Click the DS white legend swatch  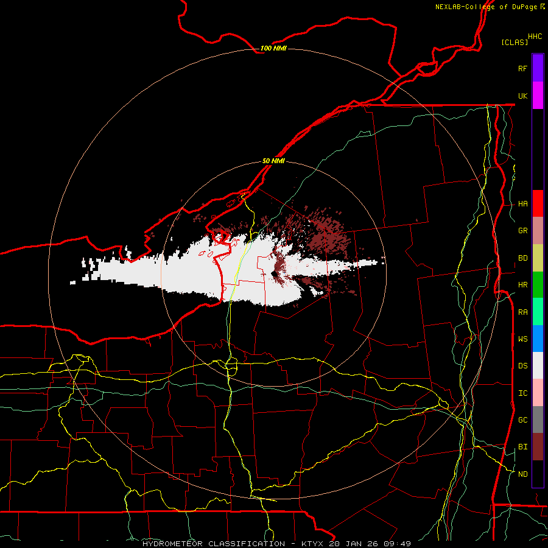(538, 365)
